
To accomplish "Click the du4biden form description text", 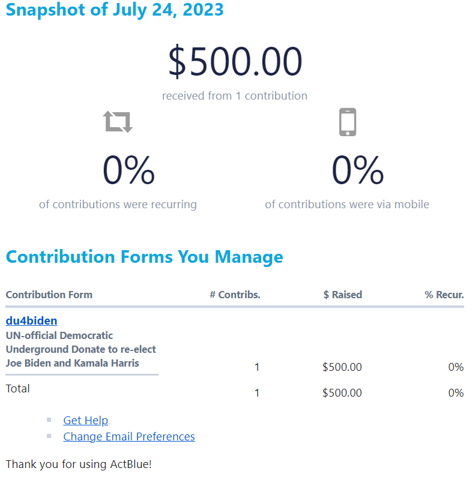I will (x=81, y=349).
